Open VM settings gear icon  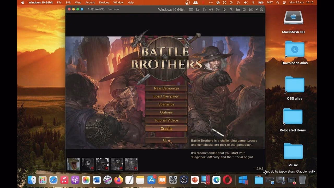tap(261, 9)
